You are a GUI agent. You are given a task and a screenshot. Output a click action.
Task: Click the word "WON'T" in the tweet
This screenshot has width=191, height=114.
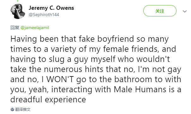point(60,79)
